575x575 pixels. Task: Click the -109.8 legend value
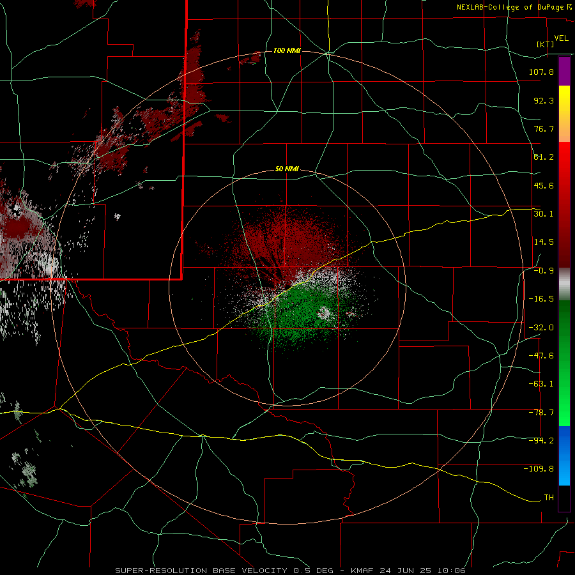pos(539,469)
